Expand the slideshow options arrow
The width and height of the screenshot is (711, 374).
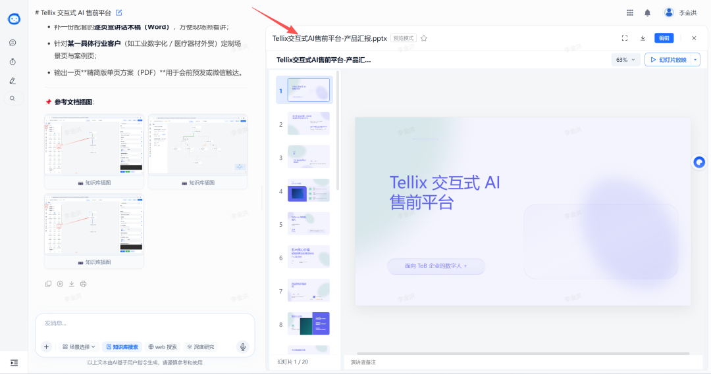coord(695,60)
